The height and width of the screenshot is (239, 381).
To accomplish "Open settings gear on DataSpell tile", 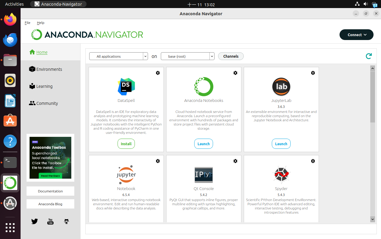I will click(x=158, y=73).
